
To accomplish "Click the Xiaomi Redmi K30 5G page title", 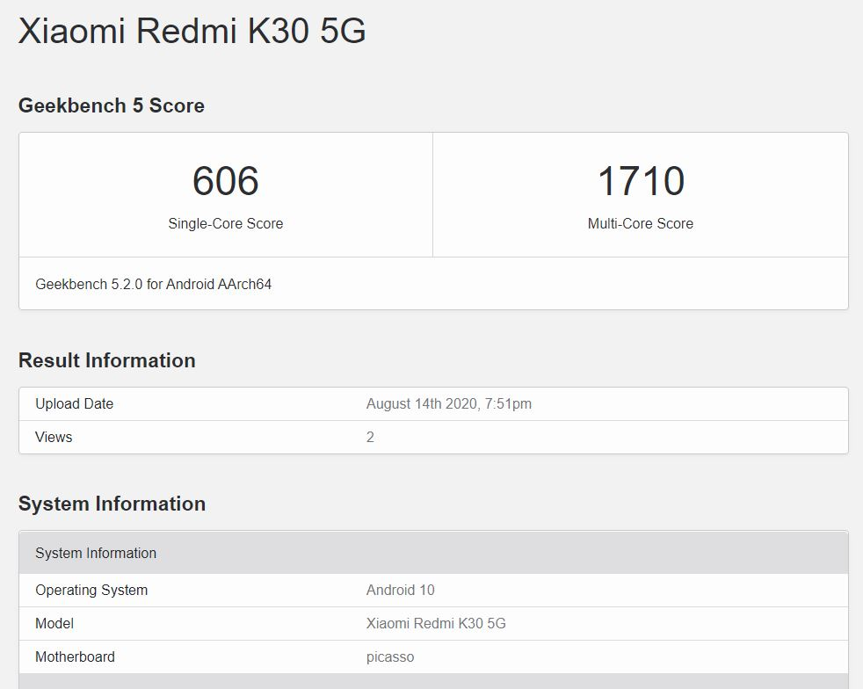I will pyautogui.click(x=192, y=31).
